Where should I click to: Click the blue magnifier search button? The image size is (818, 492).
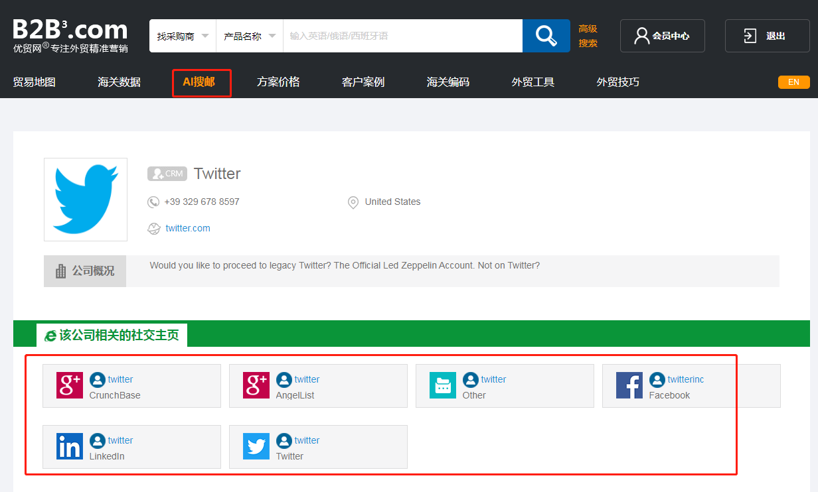click(546, 36)
